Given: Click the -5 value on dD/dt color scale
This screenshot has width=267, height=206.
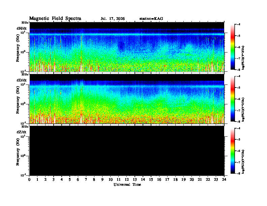Looking at the screenshot, I should coord(239,88).
